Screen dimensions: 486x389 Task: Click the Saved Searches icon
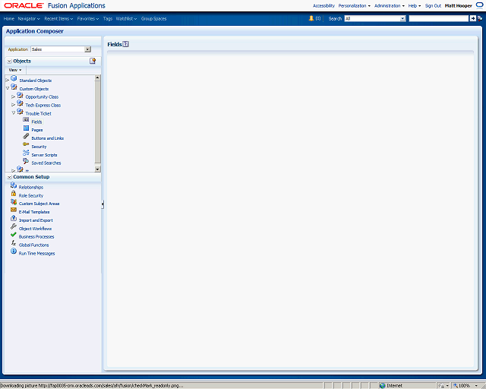coord(26,161)
